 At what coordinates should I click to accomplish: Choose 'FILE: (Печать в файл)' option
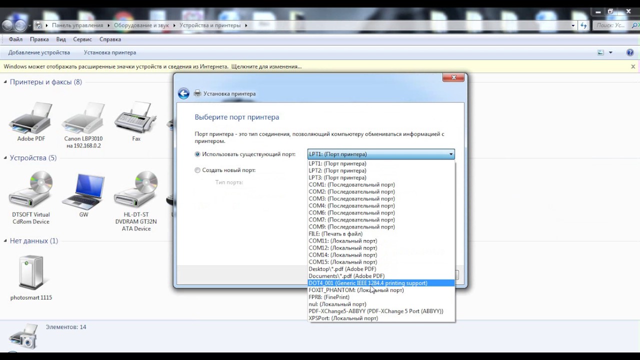381,233
